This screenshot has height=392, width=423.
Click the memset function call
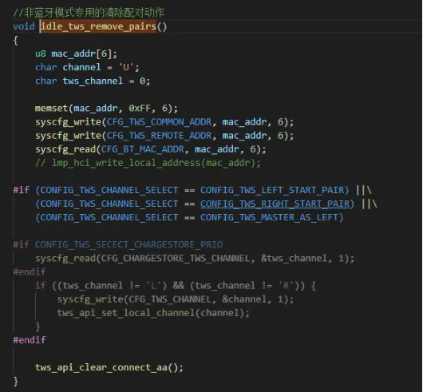point(52,109)
